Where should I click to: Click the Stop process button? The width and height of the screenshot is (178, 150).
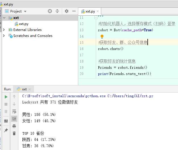pos(6,104)
